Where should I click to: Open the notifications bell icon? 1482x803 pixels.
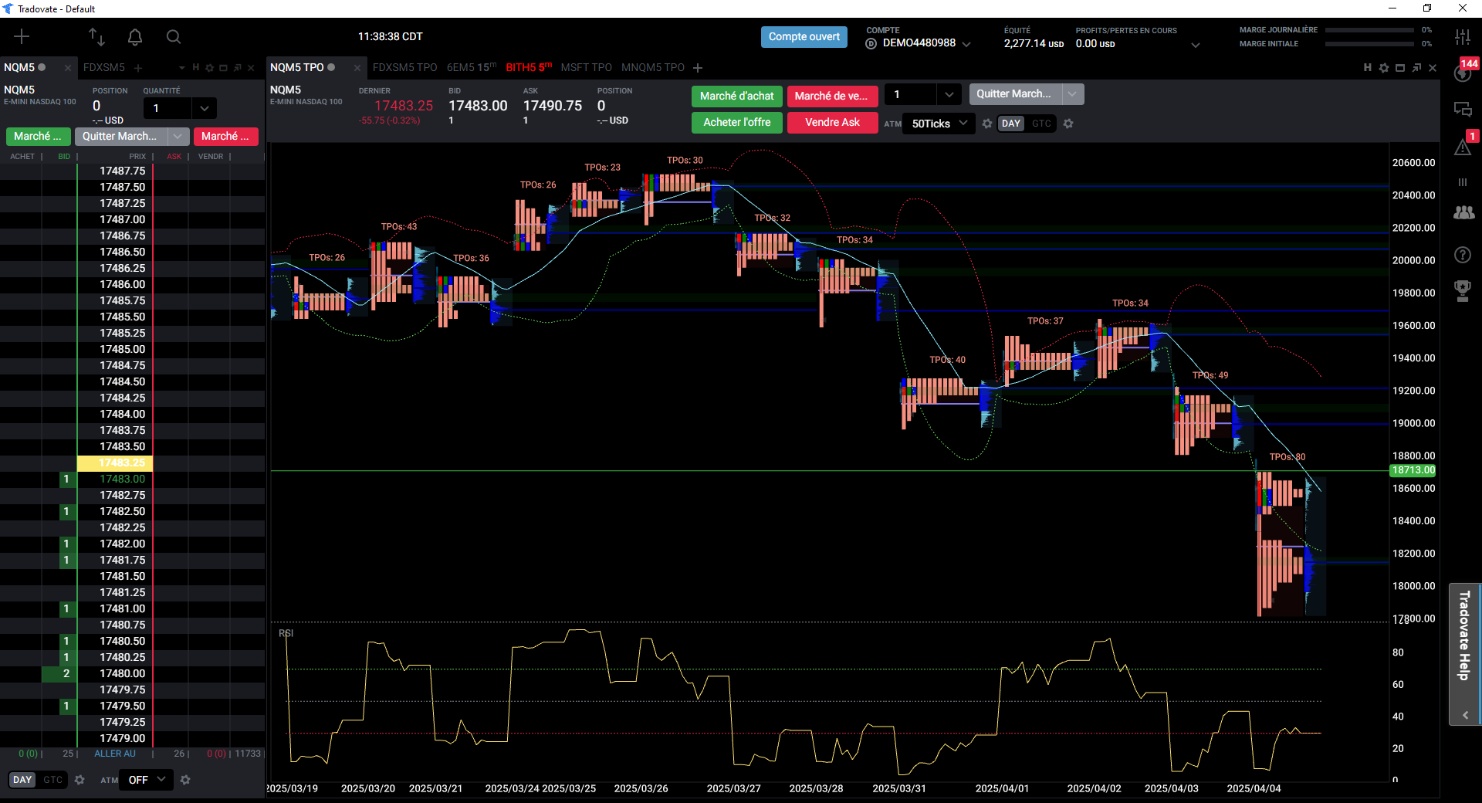point(135,36)
